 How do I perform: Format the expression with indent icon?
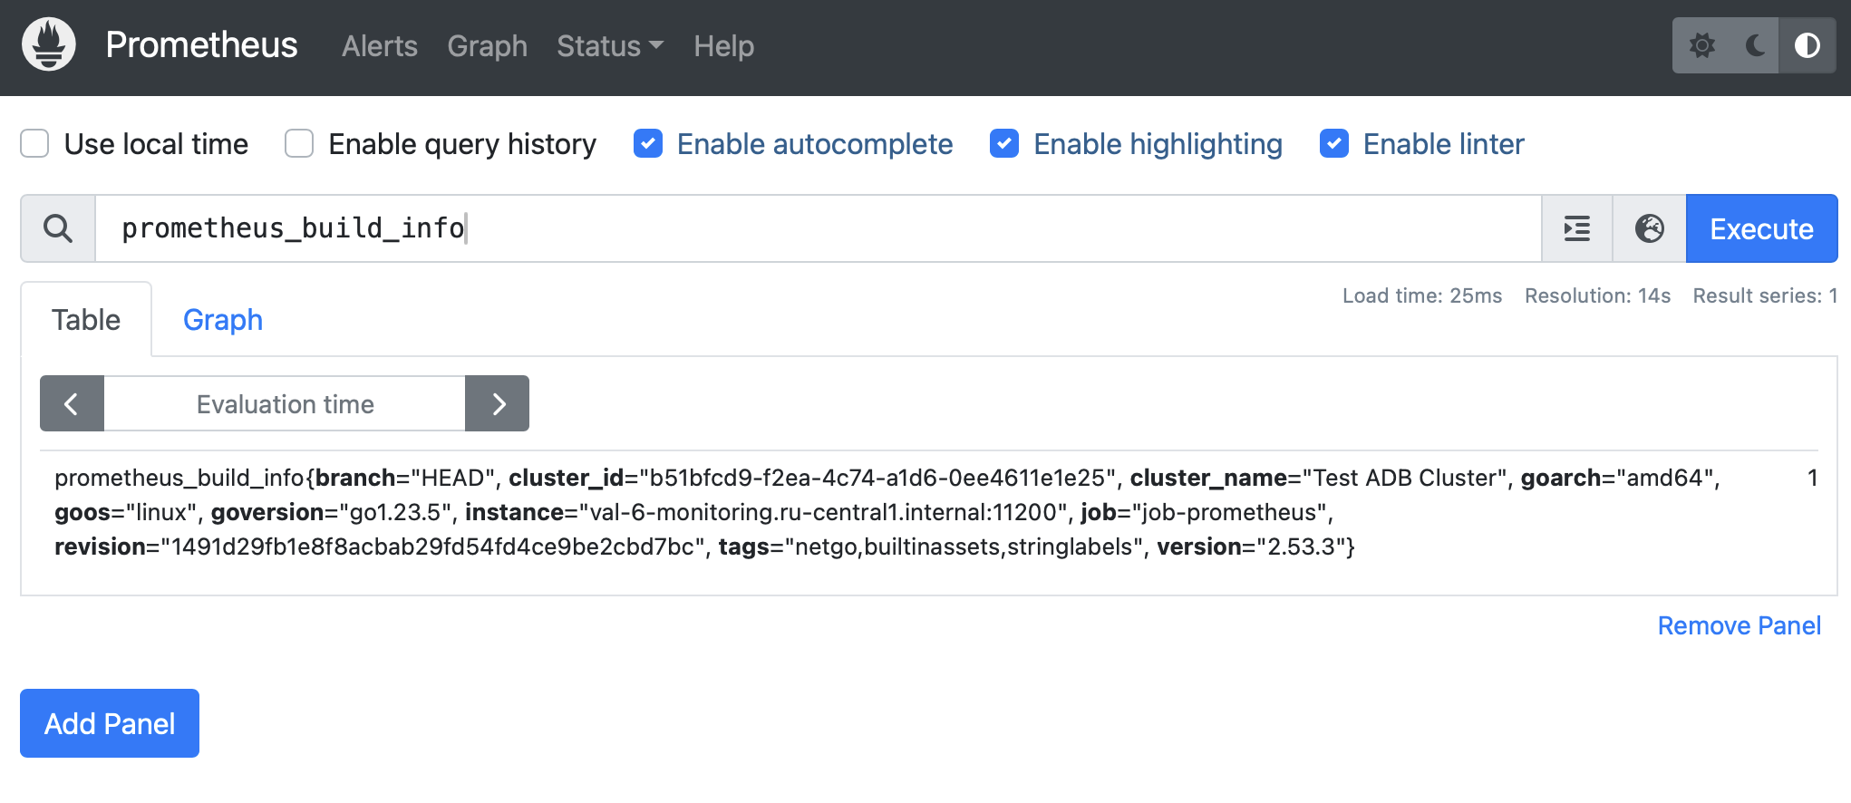click(1577, 228)
